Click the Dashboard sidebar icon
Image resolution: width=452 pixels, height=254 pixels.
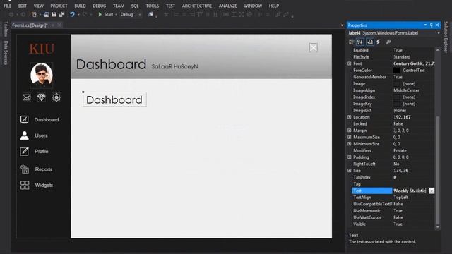25,119
